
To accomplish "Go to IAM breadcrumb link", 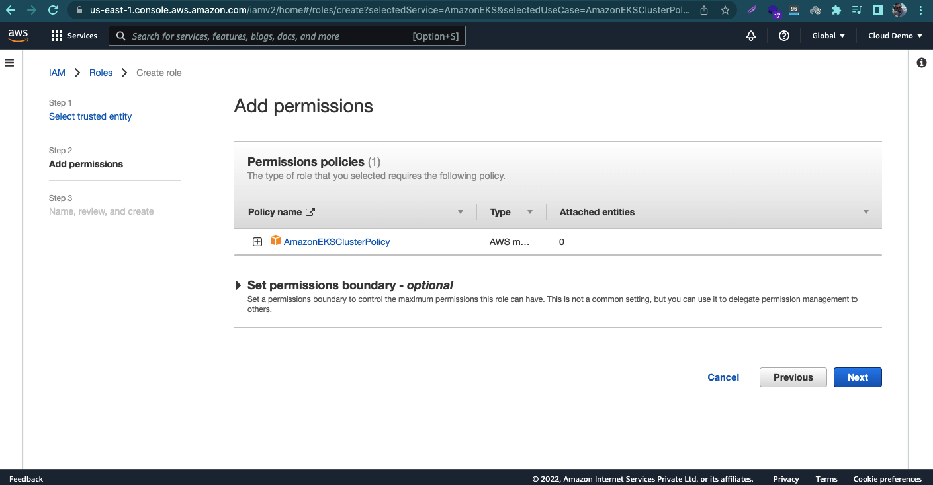I will click(57, 73).
